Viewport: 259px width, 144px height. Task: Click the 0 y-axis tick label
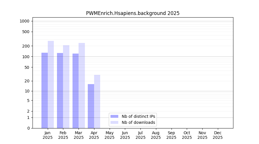pos(28,128)
